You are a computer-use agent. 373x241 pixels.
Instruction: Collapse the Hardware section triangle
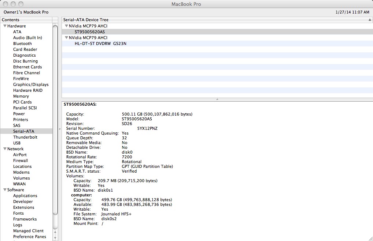[5, 26]
